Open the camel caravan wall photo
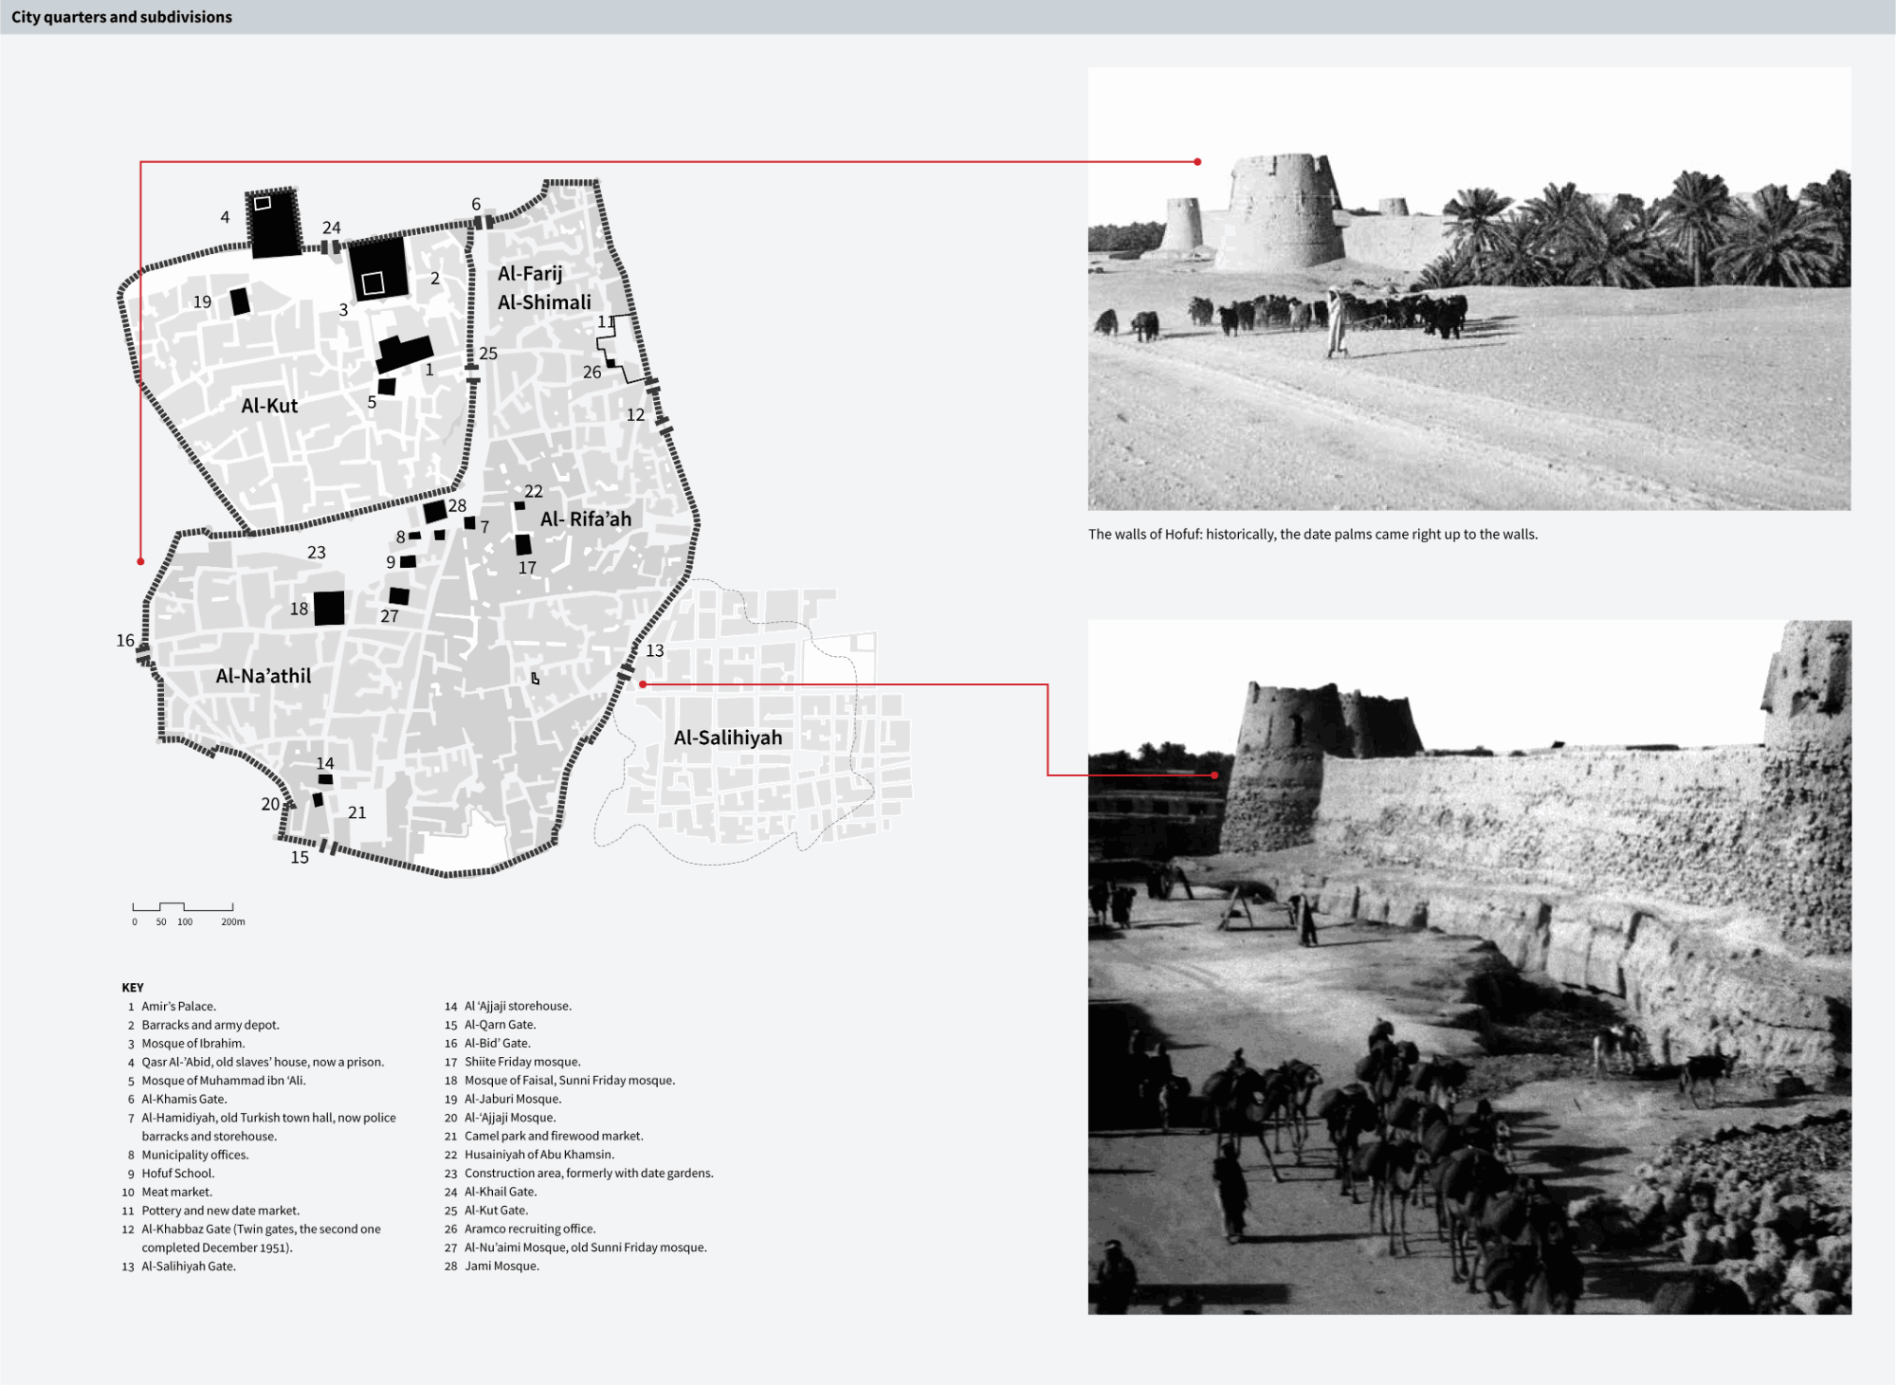This screenshot has height=1385, width=1896. (1468, 967)
